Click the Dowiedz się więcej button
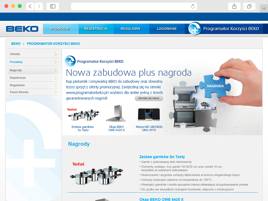Viewport: 268px width, 201px height. click(149, 98)
